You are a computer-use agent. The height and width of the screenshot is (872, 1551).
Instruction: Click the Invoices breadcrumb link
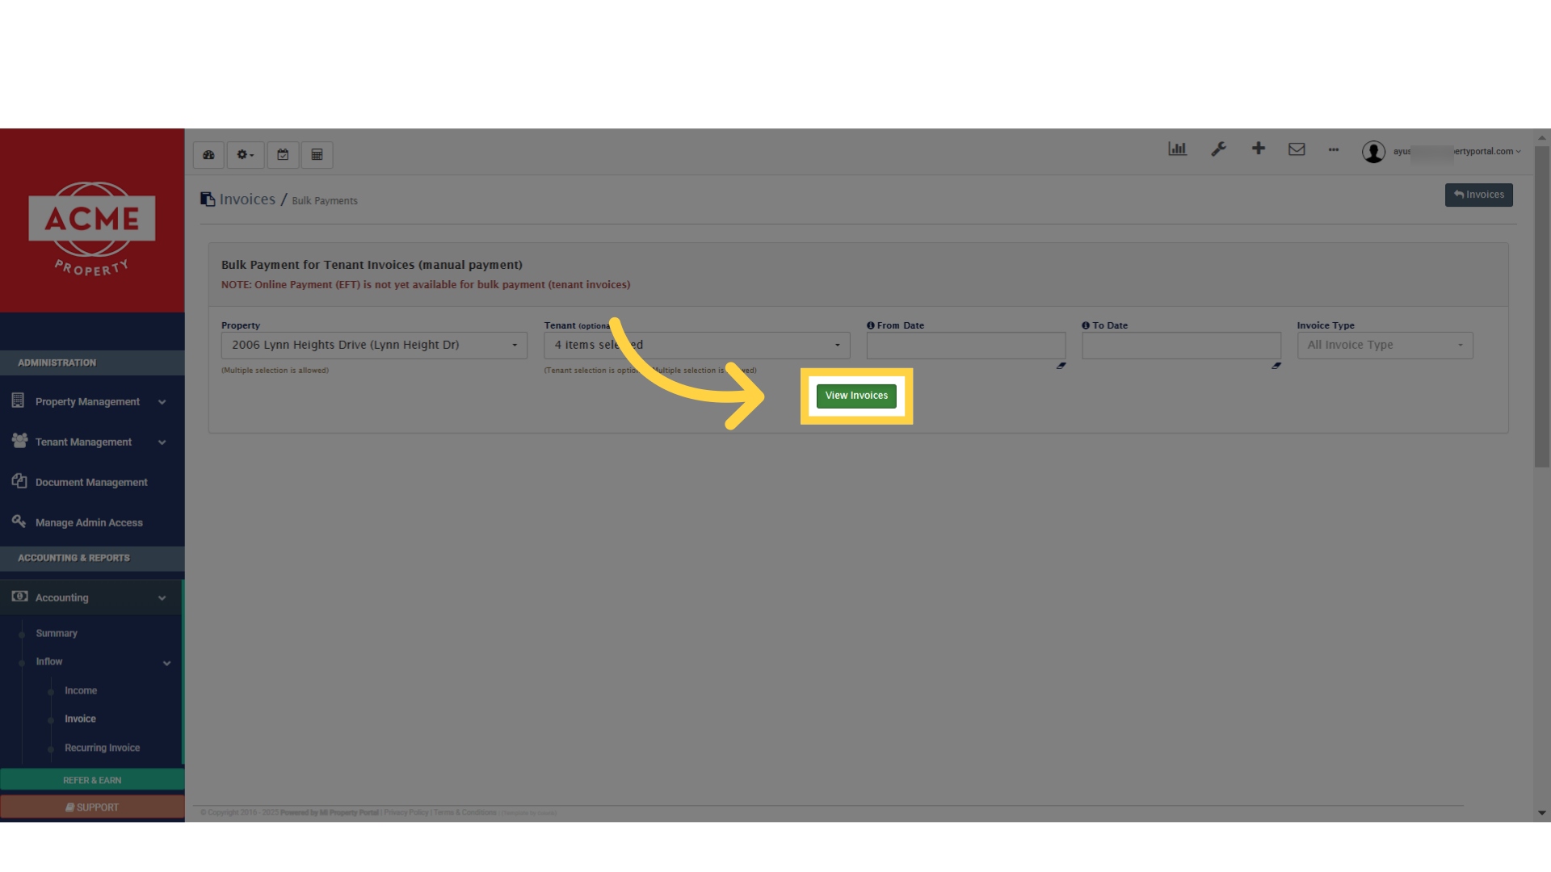247,199
